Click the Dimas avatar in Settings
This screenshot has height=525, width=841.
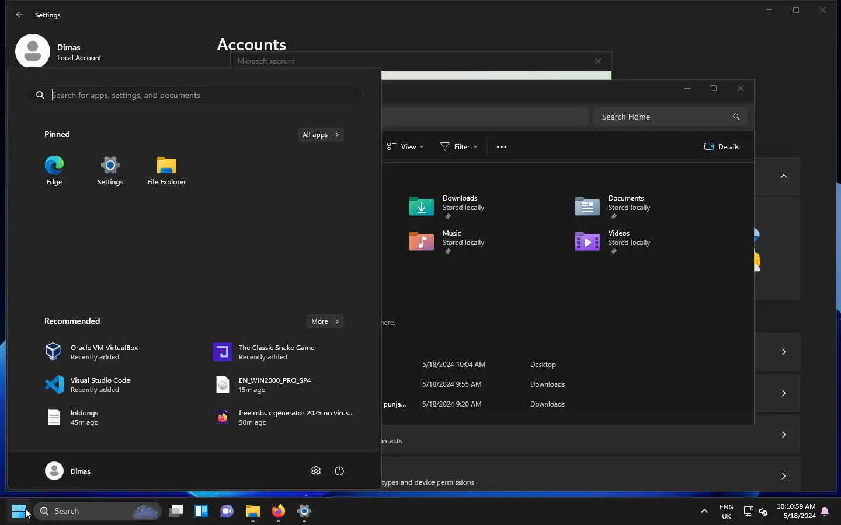[x=33, y=51]
